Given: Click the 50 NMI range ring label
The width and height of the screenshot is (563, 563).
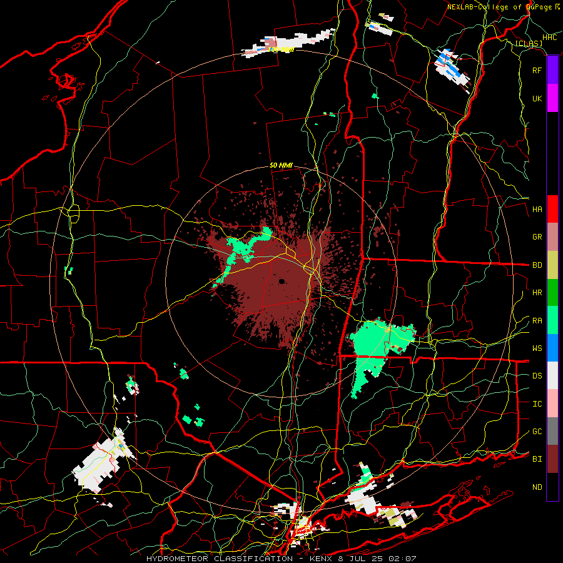Looking at the screenshot, I should coord(281,165).
